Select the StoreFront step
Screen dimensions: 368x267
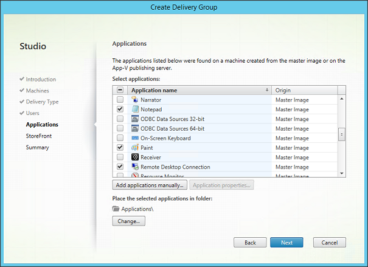(39, 136)
